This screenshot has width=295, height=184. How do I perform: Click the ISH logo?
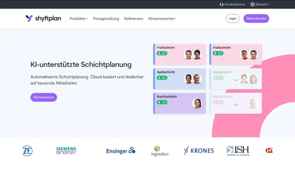238,151
